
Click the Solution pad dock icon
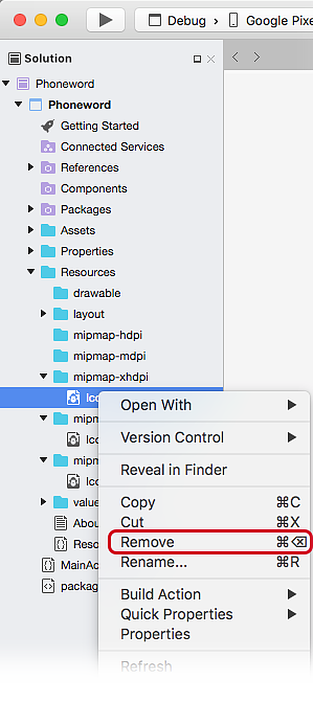tap(197, 59)
